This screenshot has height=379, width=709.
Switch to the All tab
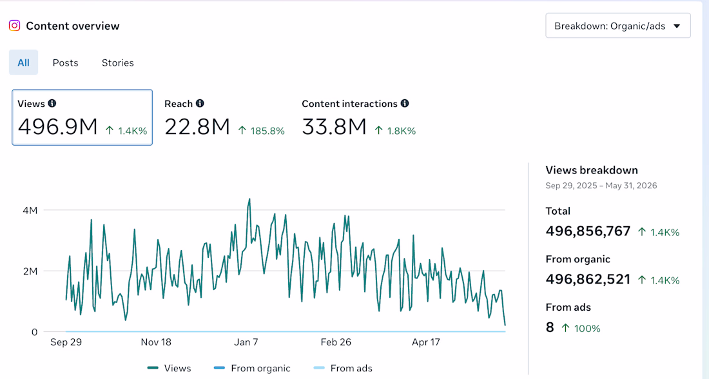click(23, 63)
